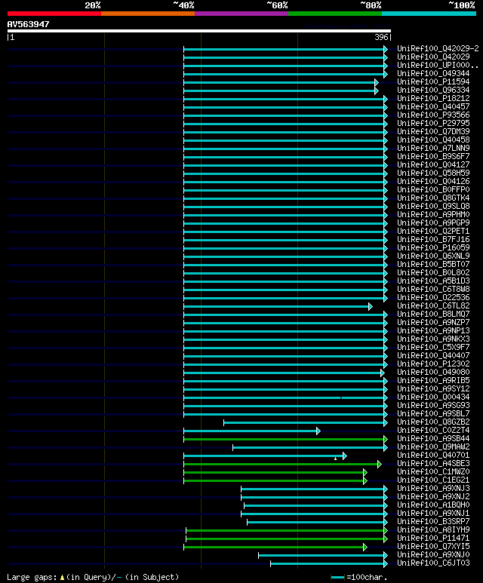Click the green ~80% legend segment
This screenshot has width=483, height=583.
point(335,14)
